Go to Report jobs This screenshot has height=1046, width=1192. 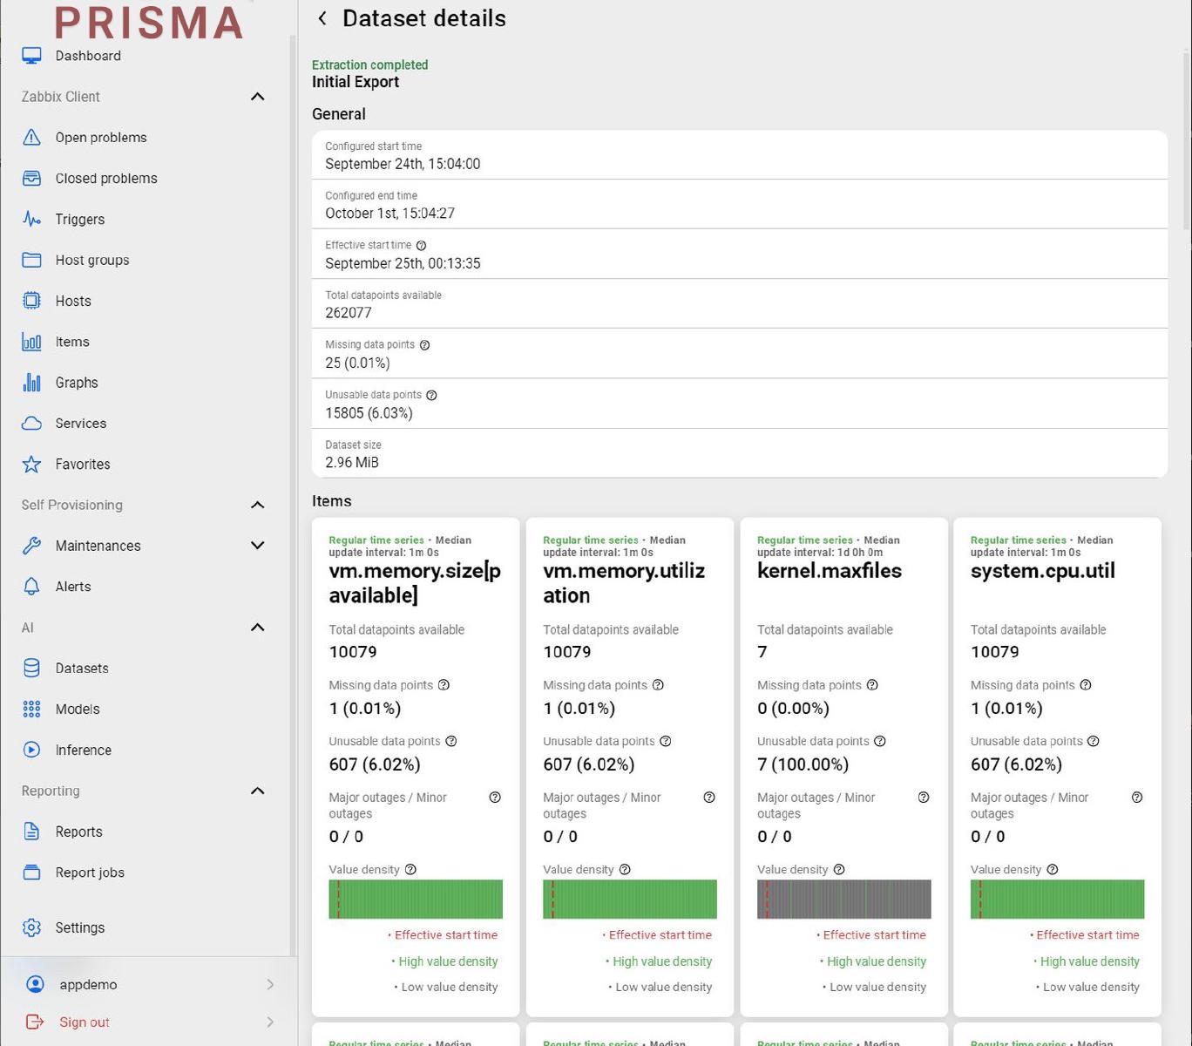pyautogui.click(x=89, y=872)
